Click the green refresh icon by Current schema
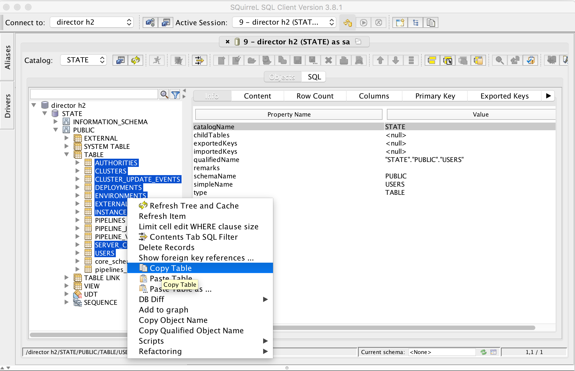The image size is (575, 371). (484, 352)
